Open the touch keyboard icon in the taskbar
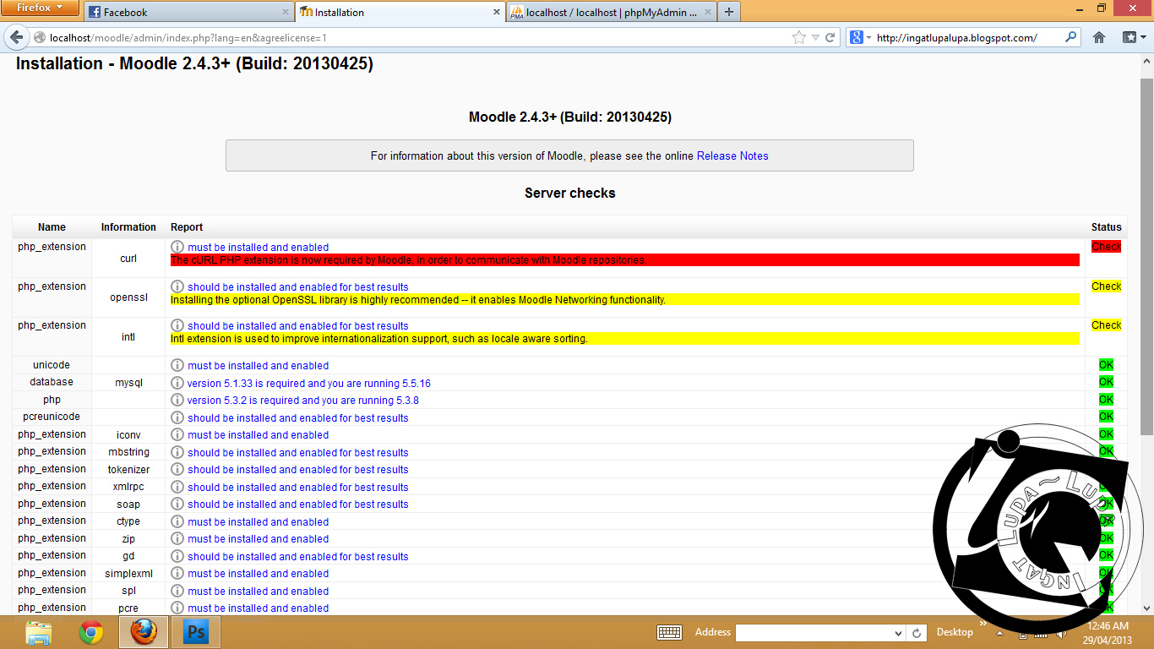The image size is (1154, 649). (x=670, y=632)
